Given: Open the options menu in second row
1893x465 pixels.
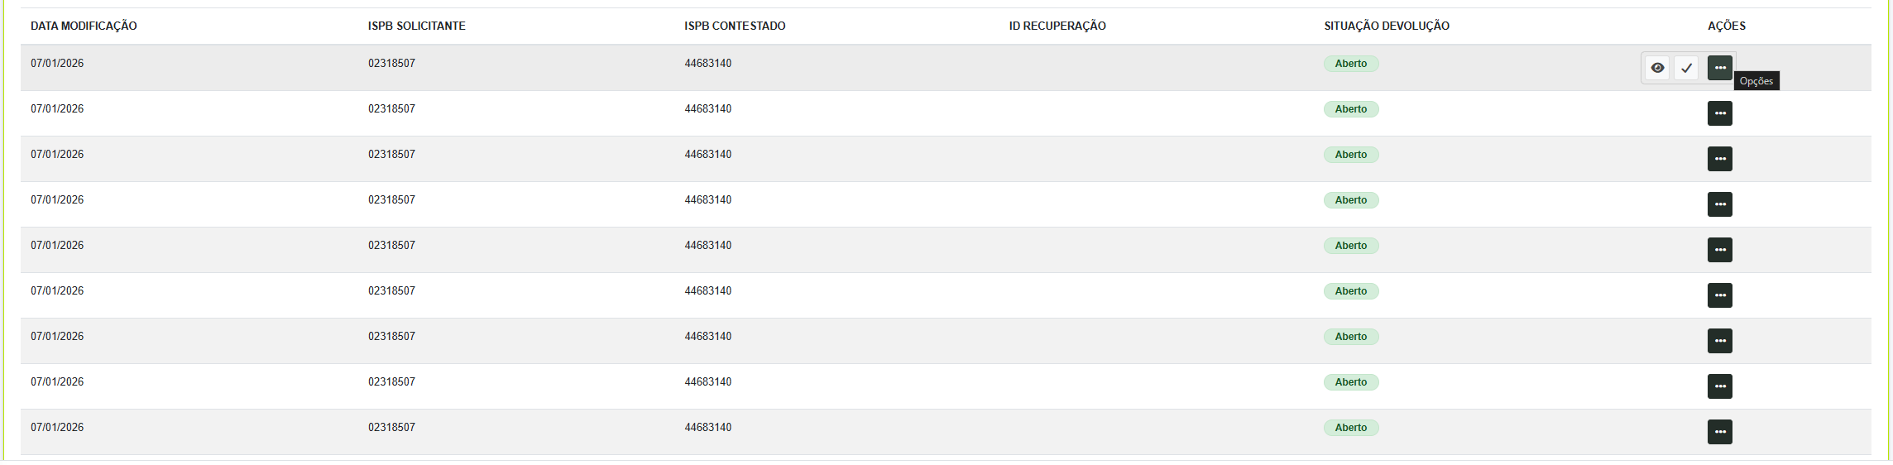Looking at the screenshot, I should 1719,113.
